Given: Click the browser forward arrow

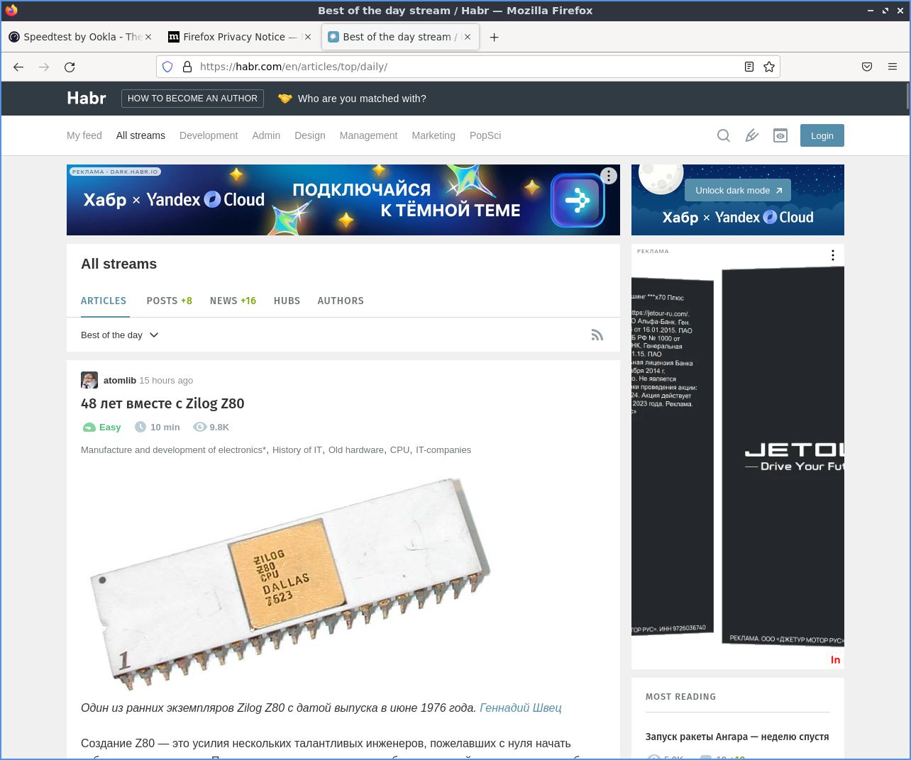Looking at the screenshot, I should click(44, 67).
